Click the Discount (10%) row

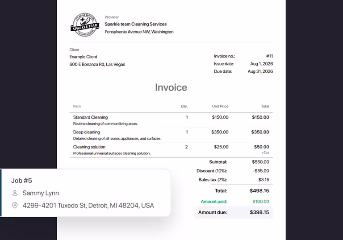(234, 171)
